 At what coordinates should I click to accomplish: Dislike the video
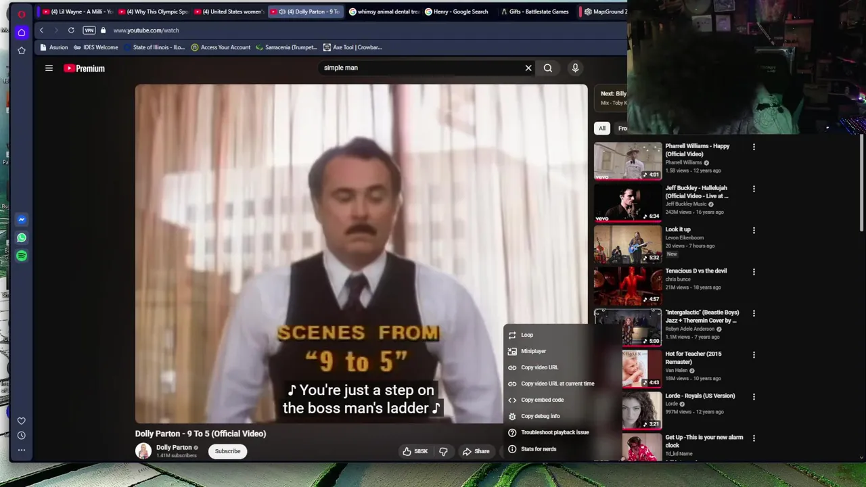(x=443, y=451)
